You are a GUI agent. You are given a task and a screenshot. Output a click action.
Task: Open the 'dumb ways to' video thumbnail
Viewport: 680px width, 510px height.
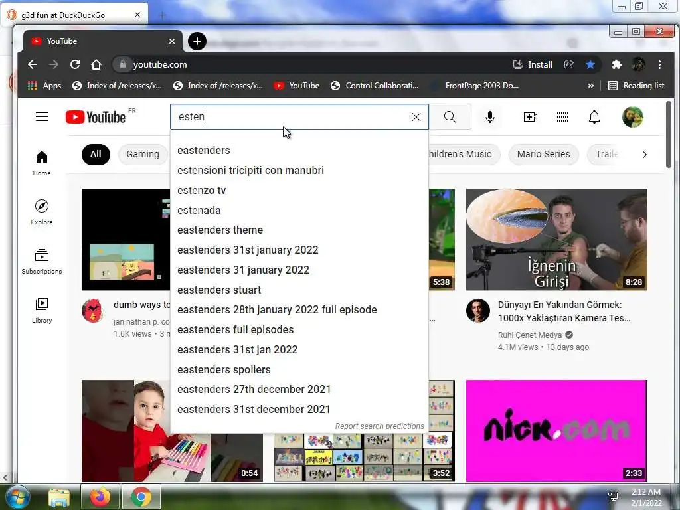click(126, 239)
